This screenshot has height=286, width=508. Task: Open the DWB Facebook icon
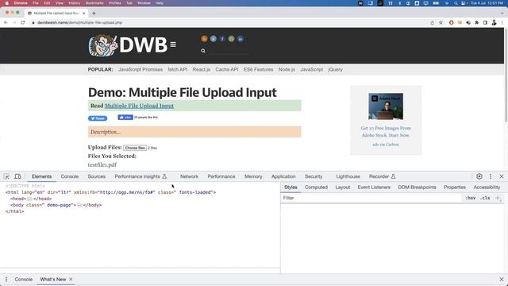[222, 39]
